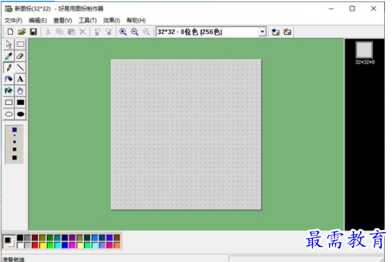Click the gray grid drawing canvas
The height and width of the screenshot is (262, 392).
click(186, 135)
